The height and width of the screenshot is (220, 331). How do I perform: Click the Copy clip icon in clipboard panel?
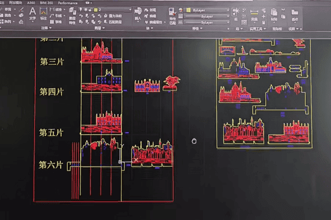click(x=284, y=16)
